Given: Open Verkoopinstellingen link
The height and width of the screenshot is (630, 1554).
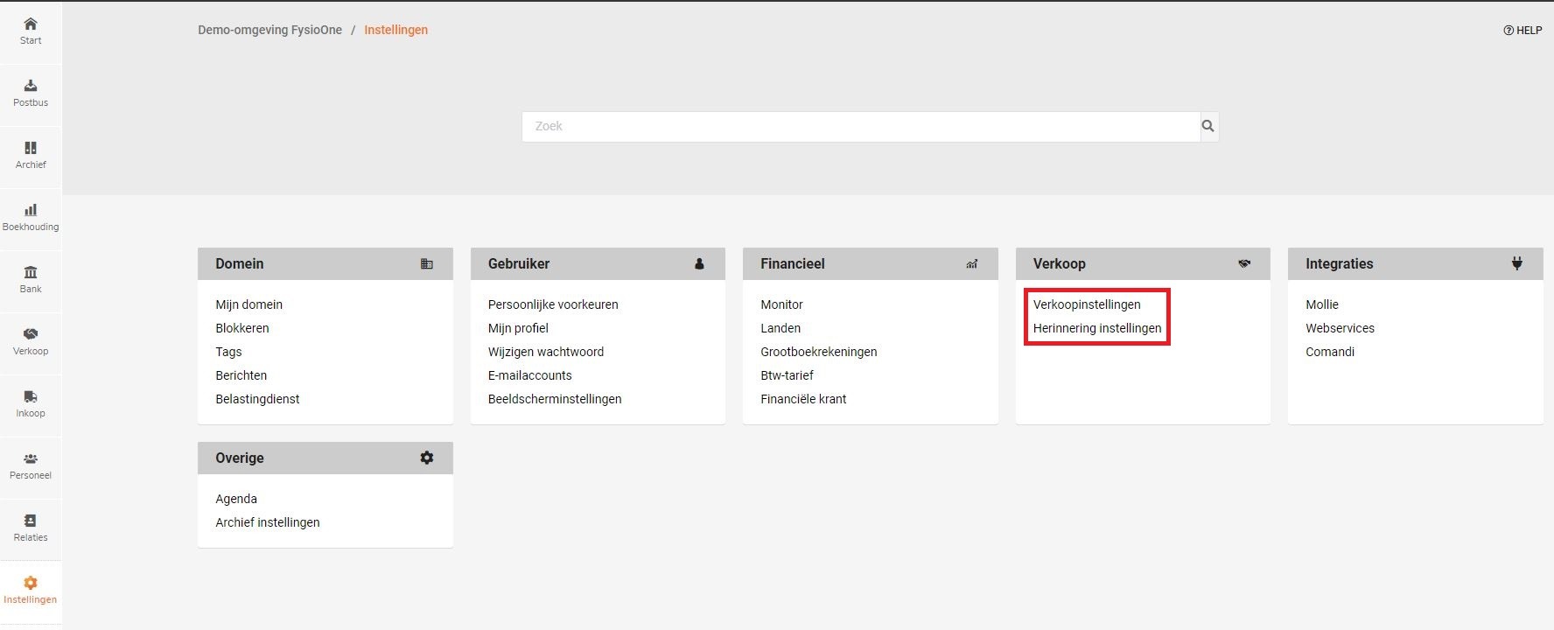Looking at the screenshot, I should pyautogui.click(x=1087, y=304).
